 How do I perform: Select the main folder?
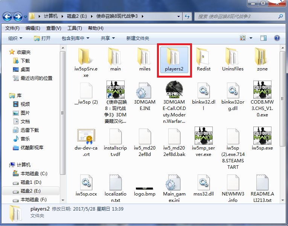[x=115, y=60]
